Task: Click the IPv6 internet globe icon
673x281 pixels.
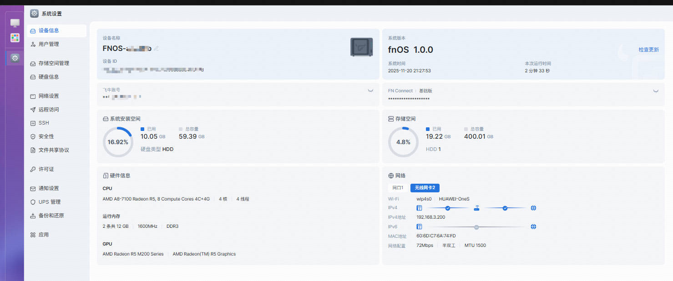Action: [533, 226]
